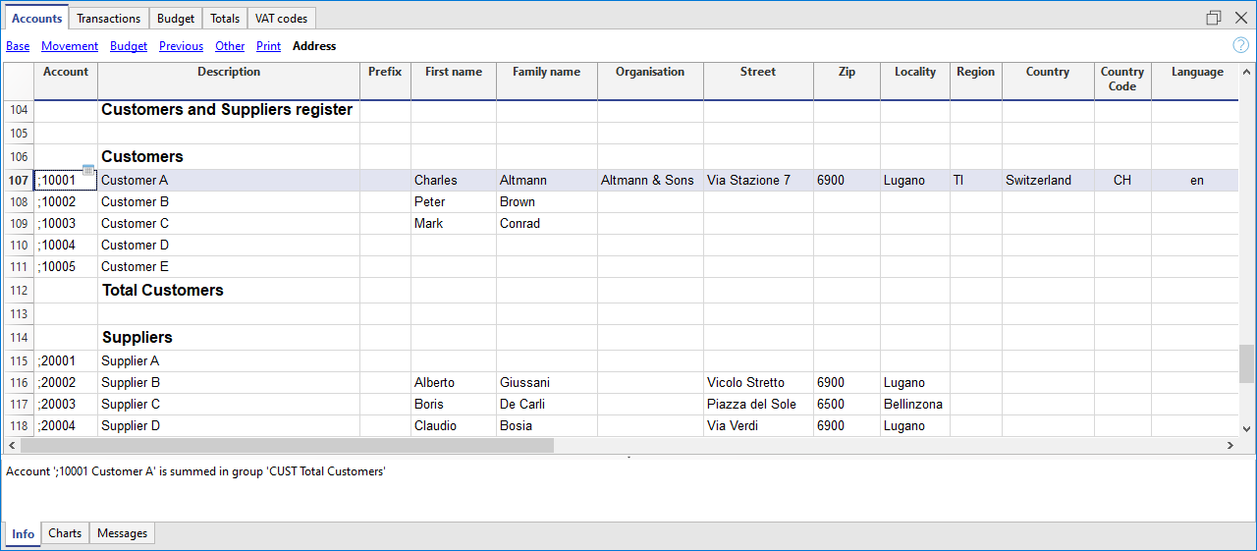Select the Prefix column header
This screenshot has height=551, width=1257.
[385, 81]
